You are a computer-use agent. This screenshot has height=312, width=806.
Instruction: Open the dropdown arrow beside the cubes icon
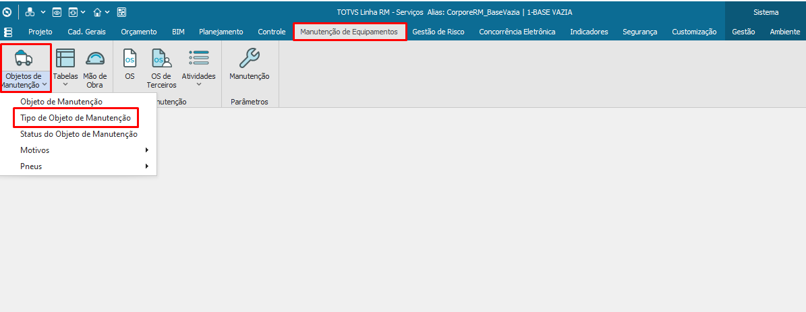[42, 12]
